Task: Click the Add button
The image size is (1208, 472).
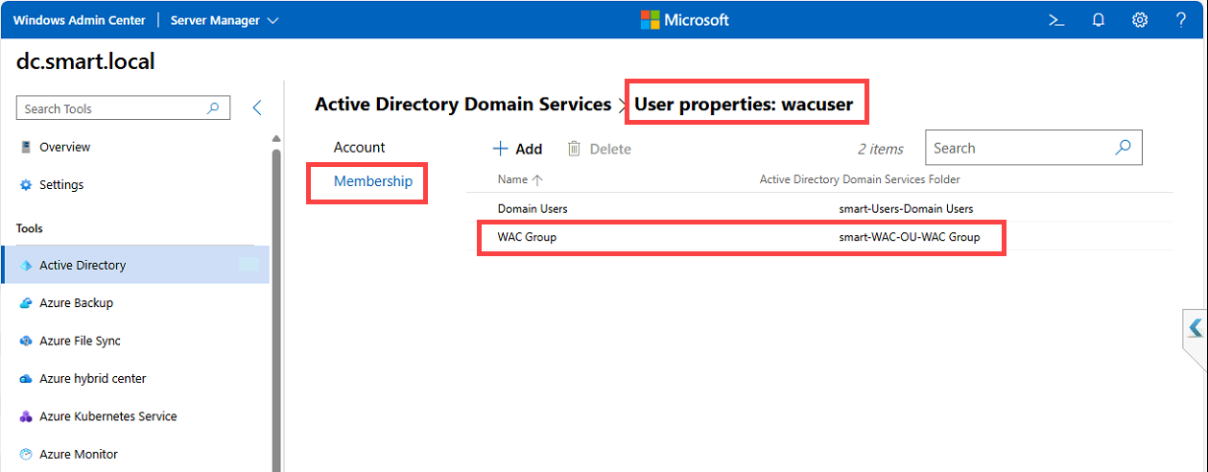Action: pyautogui.click(x=517, y=149)
